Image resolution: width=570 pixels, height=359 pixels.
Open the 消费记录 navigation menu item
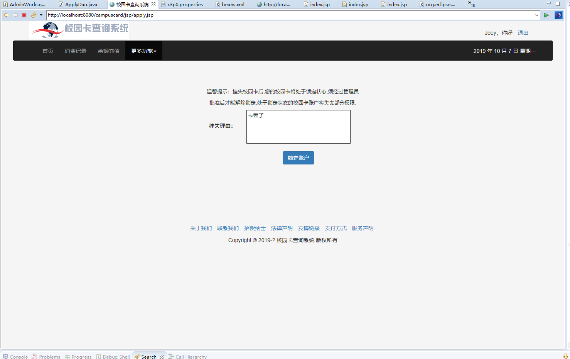tap(75, 51)
